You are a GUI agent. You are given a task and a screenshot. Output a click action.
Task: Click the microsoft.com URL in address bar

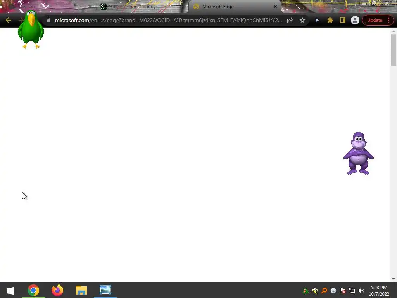point(168,20)
